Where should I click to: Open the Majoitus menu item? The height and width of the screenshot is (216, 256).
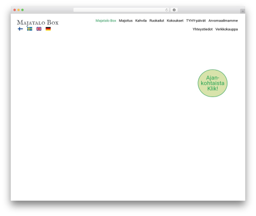126,20
